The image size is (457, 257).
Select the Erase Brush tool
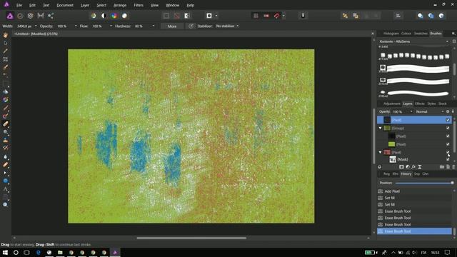coord(5,124)
